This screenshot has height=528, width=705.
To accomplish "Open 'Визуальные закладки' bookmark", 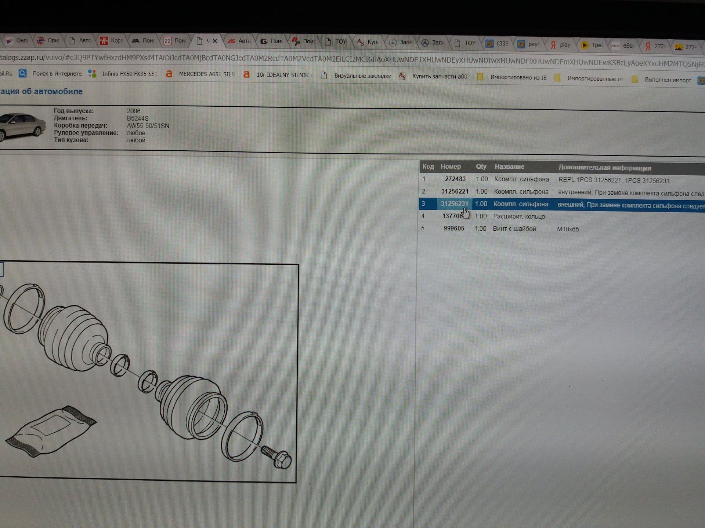I will point(362,76).
